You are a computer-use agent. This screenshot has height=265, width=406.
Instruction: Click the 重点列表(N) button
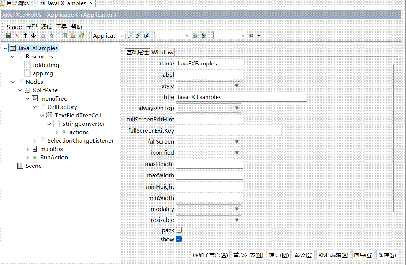(x=248, y=255)
